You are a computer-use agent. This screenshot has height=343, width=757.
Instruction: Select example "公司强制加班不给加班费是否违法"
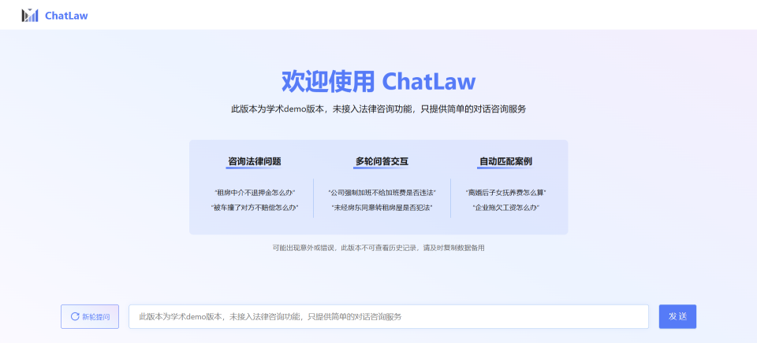[382, 192]
